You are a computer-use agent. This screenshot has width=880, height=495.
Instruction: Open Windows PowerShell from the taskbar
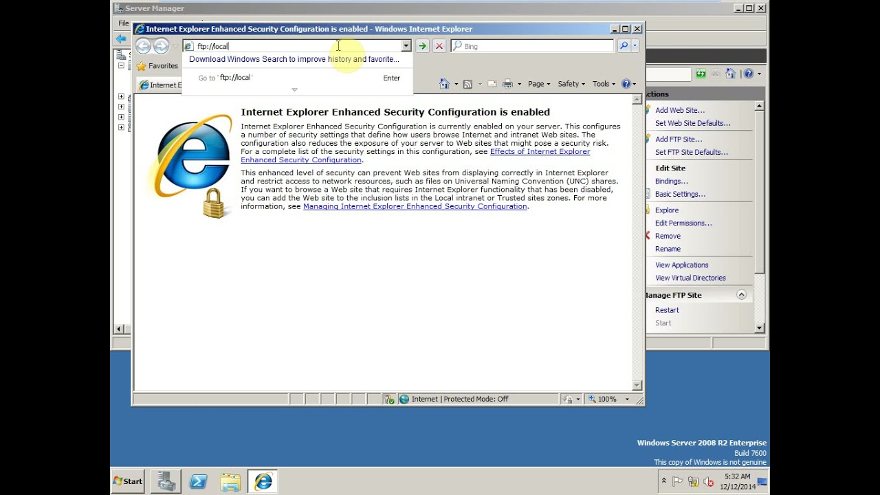[198, 481]
